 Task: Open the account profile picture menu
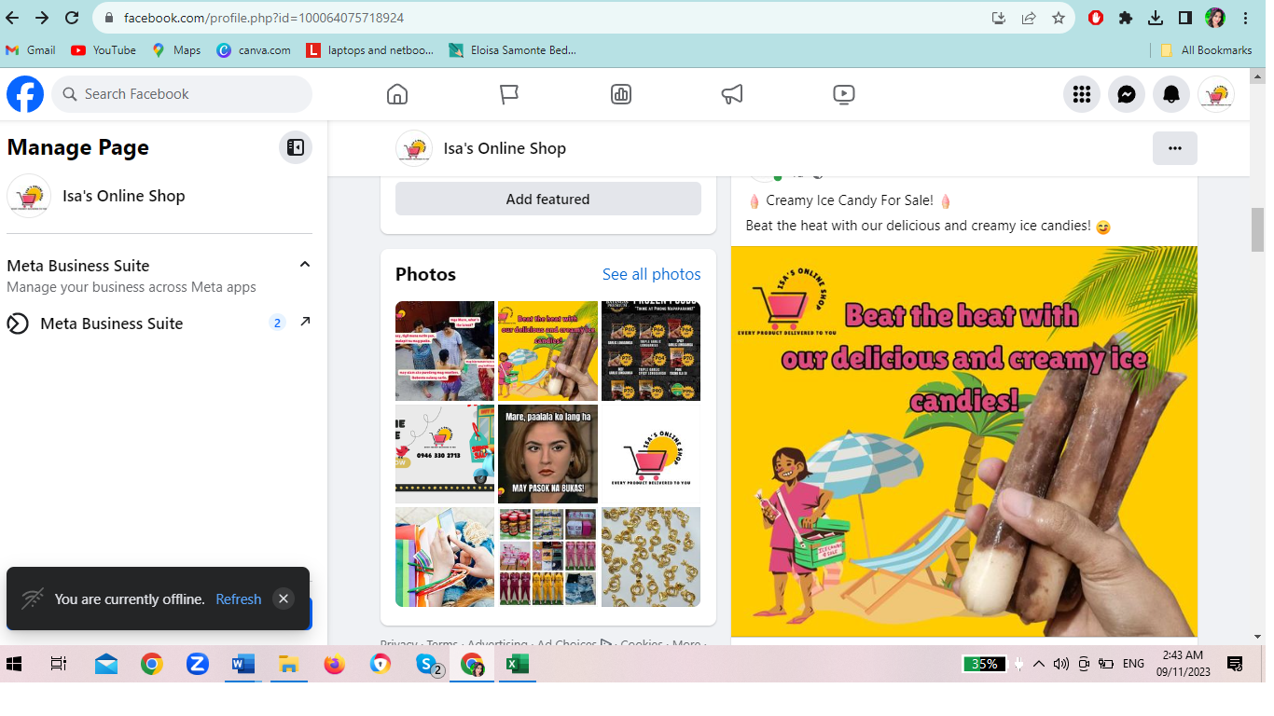(1216, 94)
